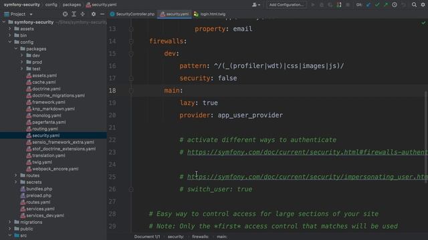
Task: Click the Run icon in toolbar
Action: (313, 5)
